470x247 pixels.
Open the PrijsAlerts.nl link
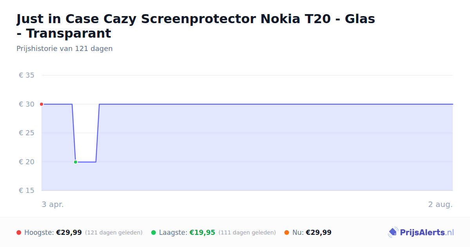pyautogui.click(x=421, y=232)
